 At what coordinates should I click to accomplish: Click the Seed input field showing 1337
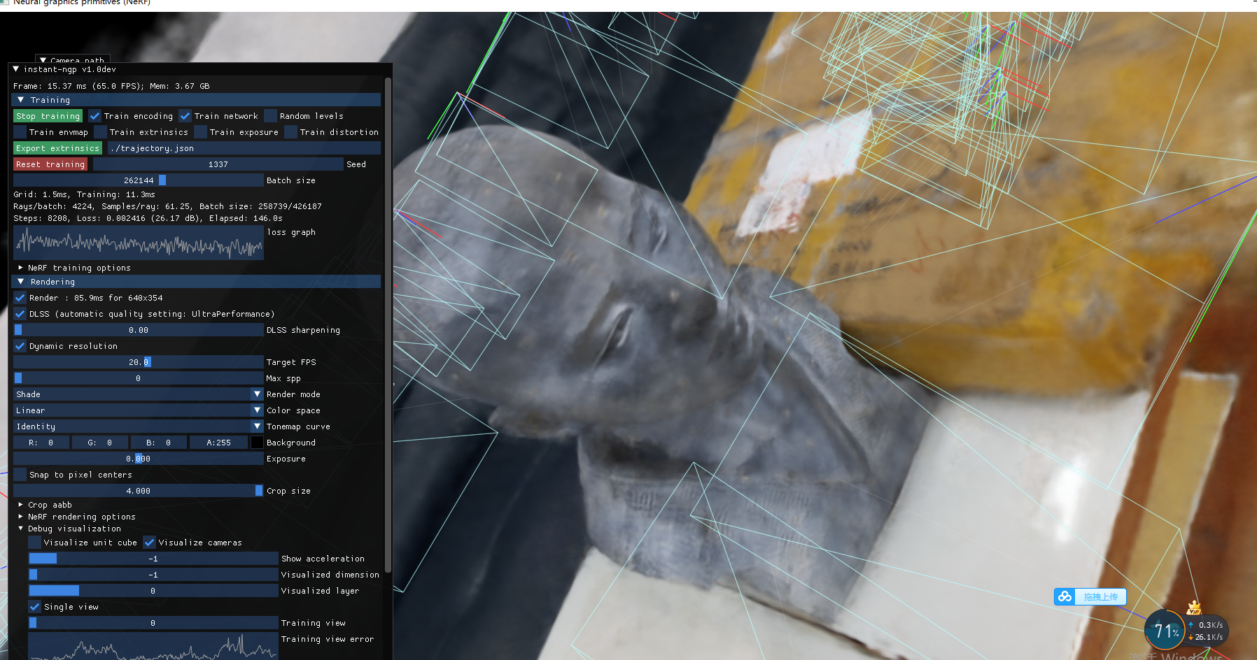pos(219,164)
